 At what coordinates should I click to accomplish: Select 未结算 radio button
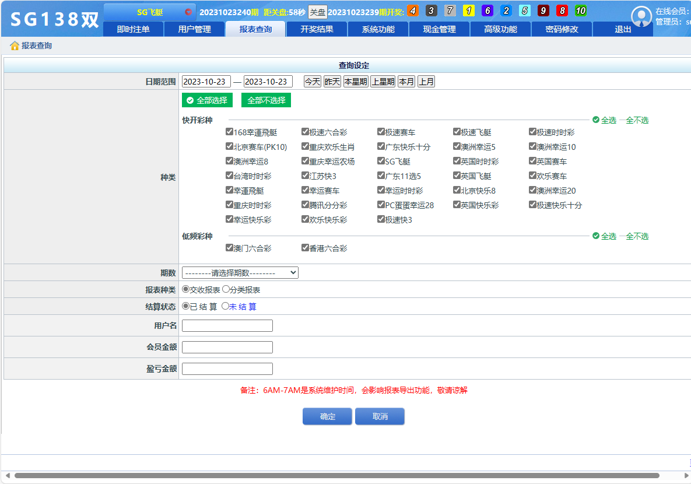pyautogui.click(x=225, y=306)
